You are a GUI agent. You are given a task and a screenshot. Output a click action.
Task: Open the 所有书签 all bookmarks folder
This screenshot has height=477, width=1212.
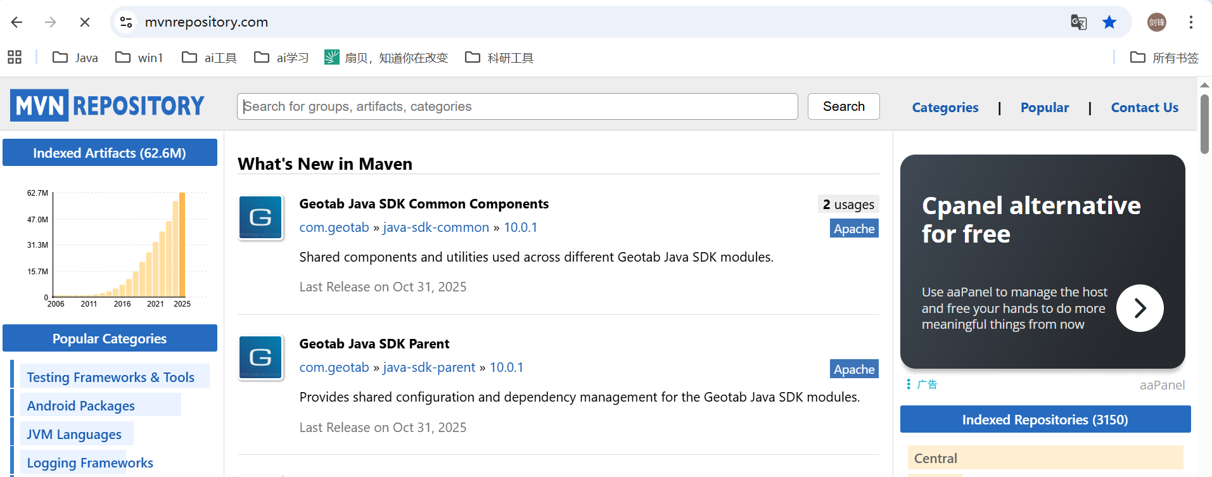click(1164, 58)
